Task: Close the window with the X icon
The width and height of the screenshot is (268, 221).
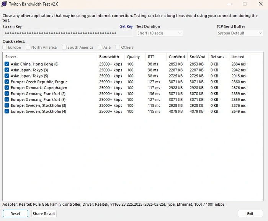Action: tap(260, 4)
